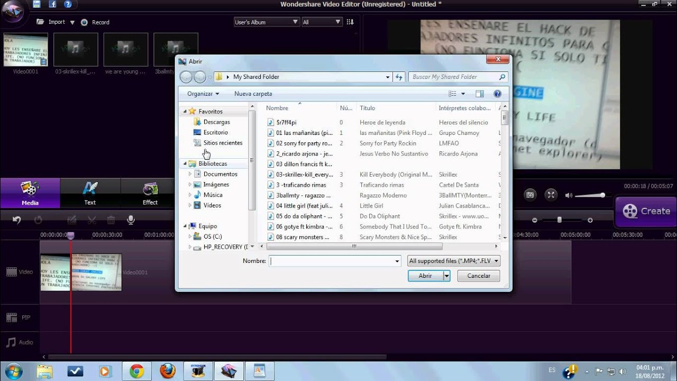
Task: Collapse the Bibliotecas tree group
Action: coord(185,164)
